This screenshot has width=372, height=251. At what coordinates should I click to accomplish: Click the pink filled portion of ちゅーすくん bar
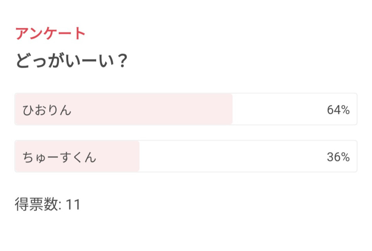click(x=116, y=156)
